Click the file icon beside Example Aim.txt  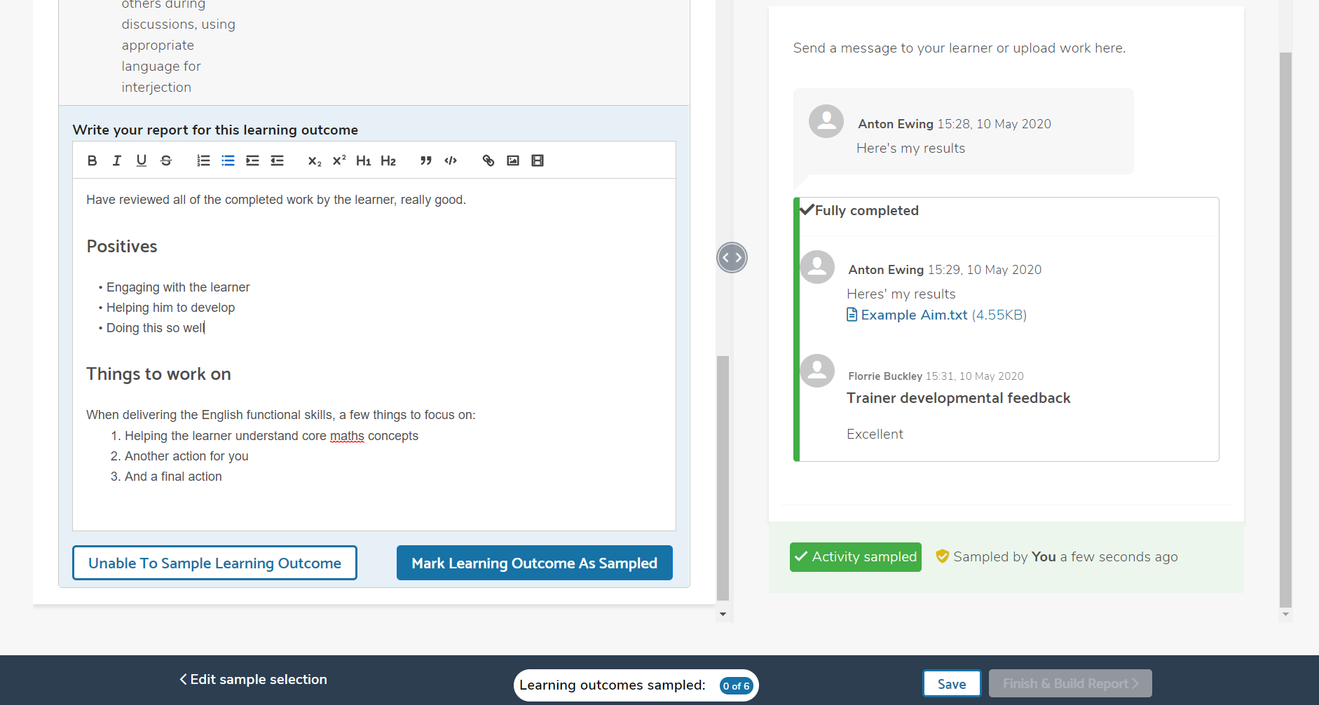pyautogui.click(x=852, y=315)
